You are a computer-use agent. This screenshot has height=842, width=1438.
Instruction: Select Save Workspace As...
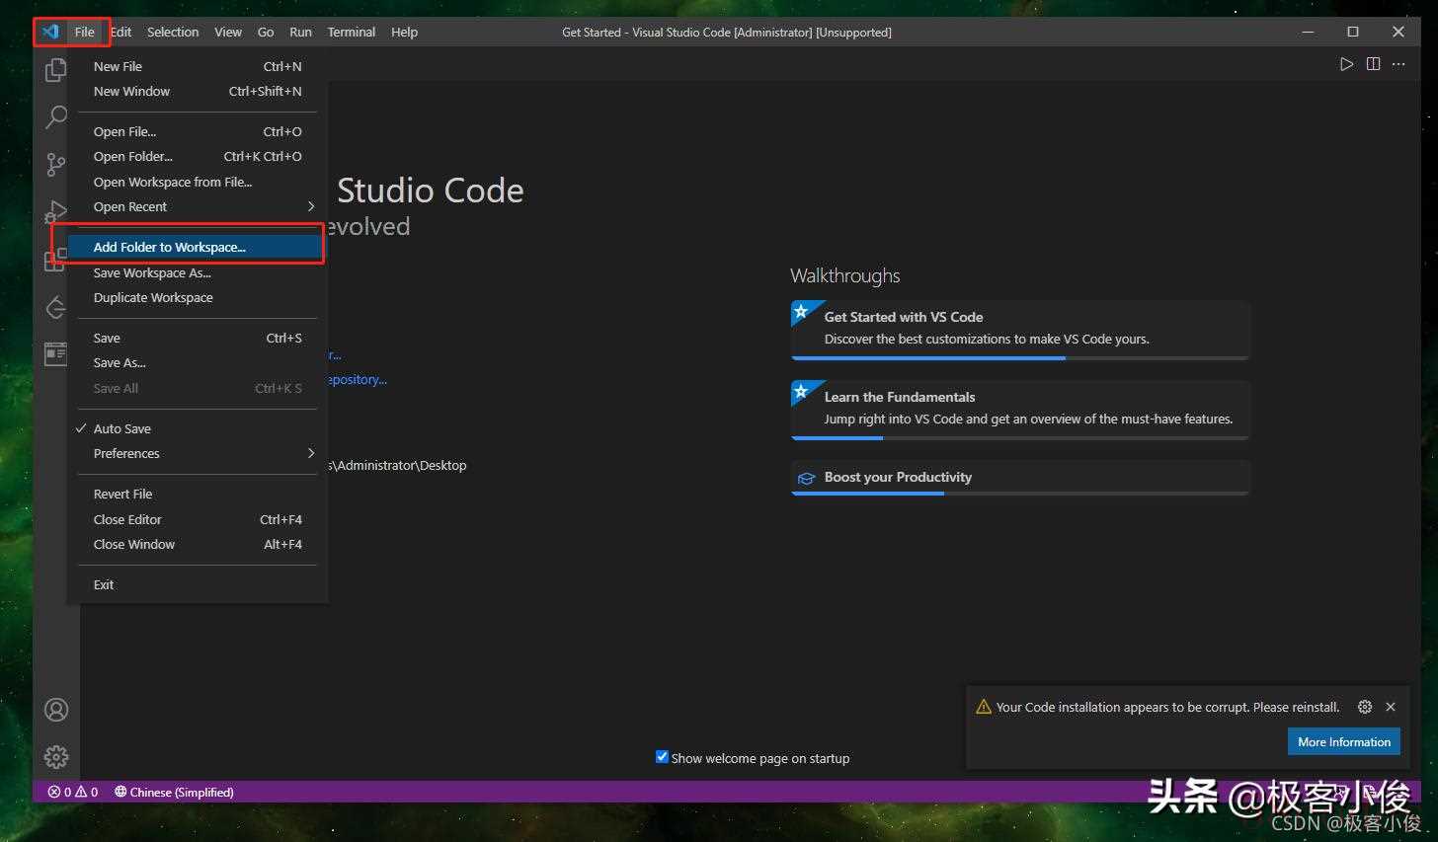point(198,272)
